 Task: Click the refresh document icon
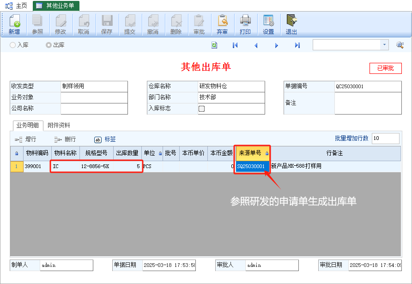[x=214, y=45]
